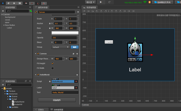Click the refresh preview icon

click(x=109, y=2)
